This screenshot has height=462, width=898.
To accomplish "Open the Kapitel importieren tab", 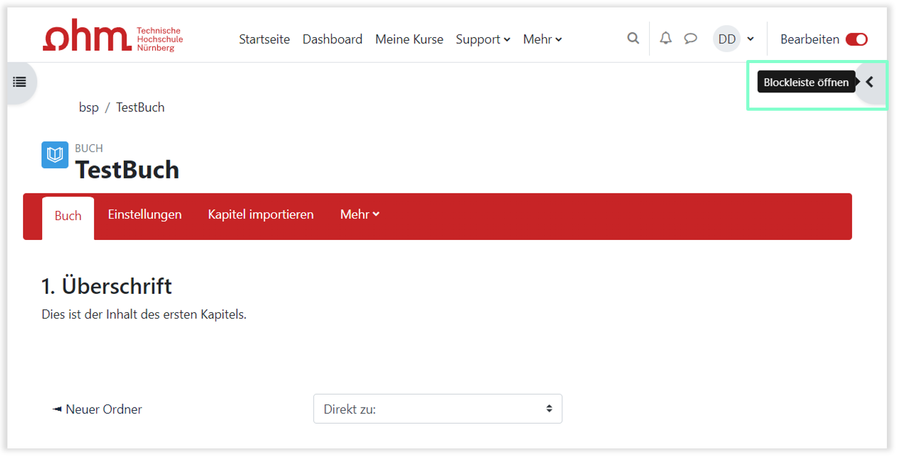I will (261, 215).
